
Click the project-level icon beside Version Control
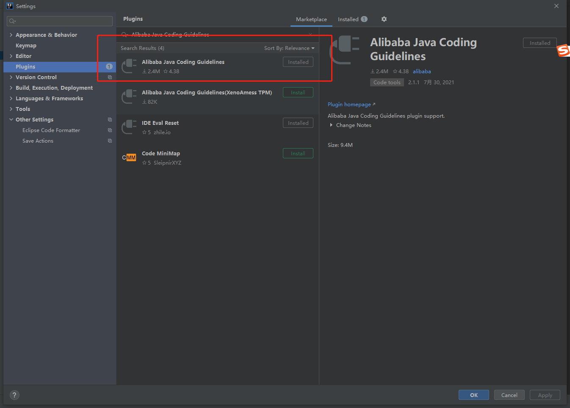(110, 77)
